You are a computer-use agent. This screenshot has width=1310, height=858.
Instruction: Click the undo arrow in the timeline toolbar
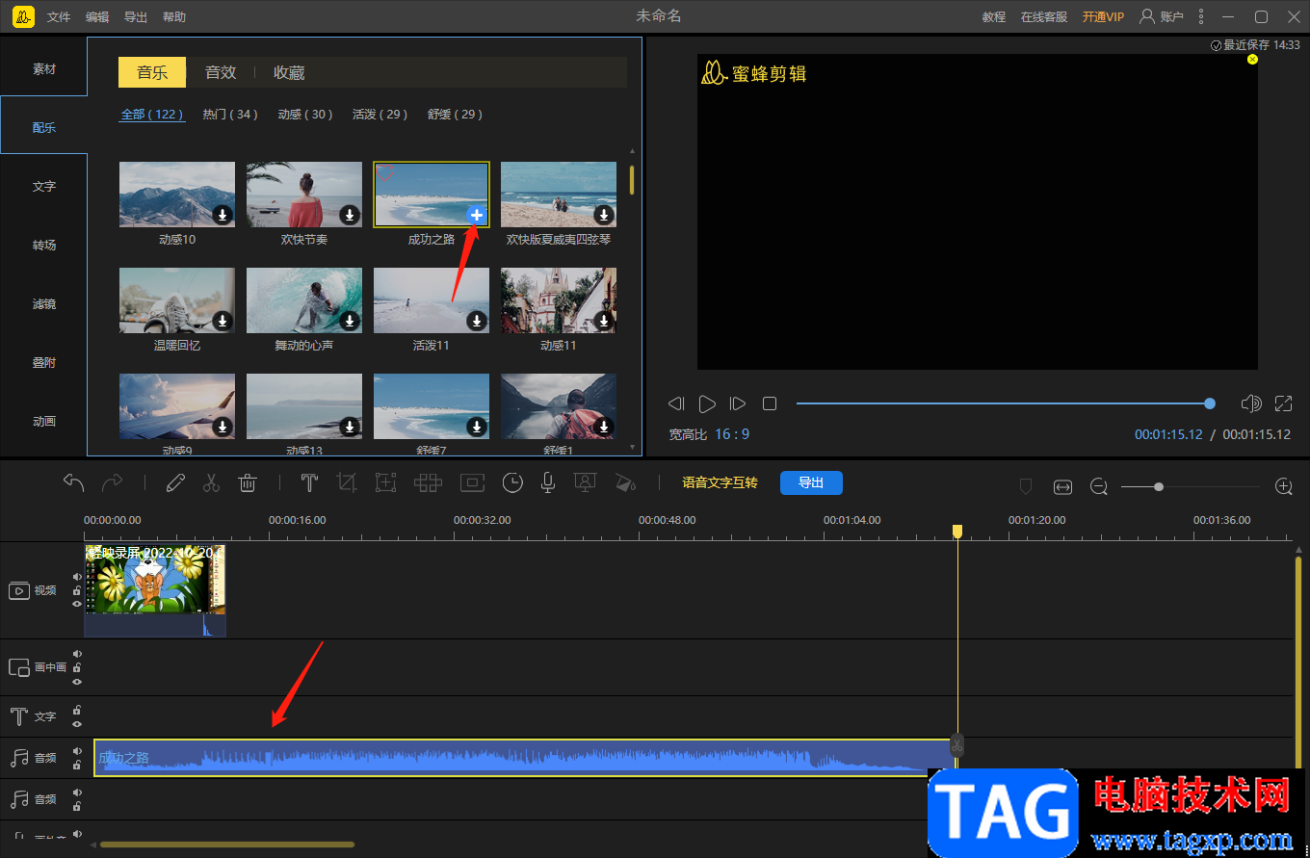point(74,482)
